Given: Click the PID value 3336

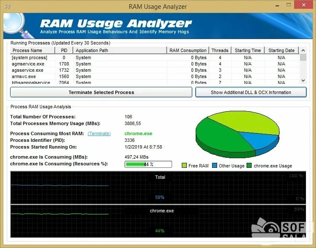Looking at the screenshot, I should 130,140.
